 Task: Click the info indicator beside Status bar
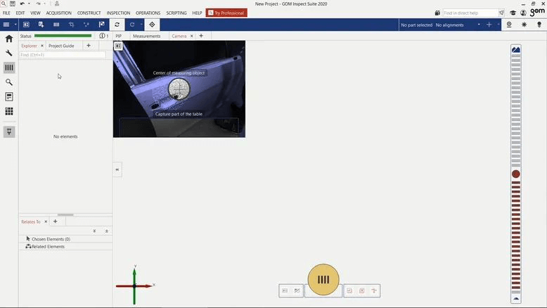click(x=103, y=36)
